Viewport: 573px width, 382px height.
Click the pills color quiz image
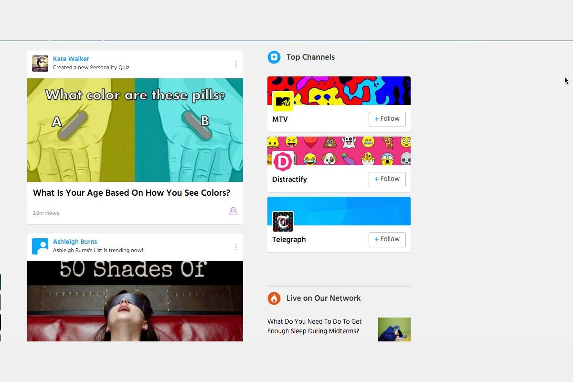135,130
